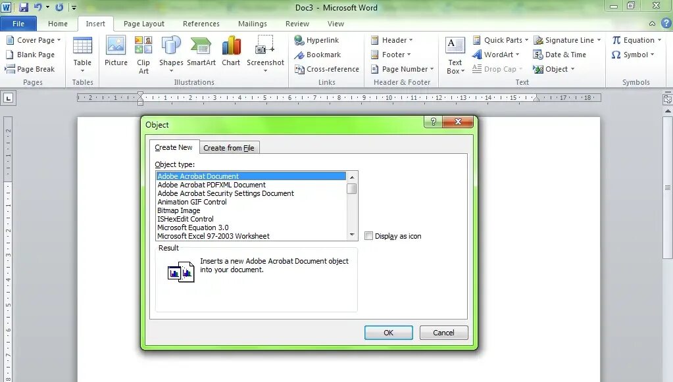Screen dimensions: 673x382
Task: Close the Object dialog with the X
Action: (457, 122)
